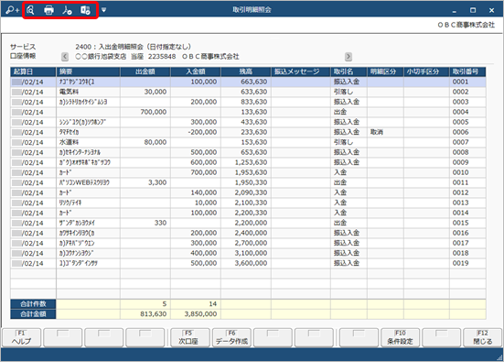
Task: Click the -200,000 deposit amount cell
Action: tap(196, 132)
